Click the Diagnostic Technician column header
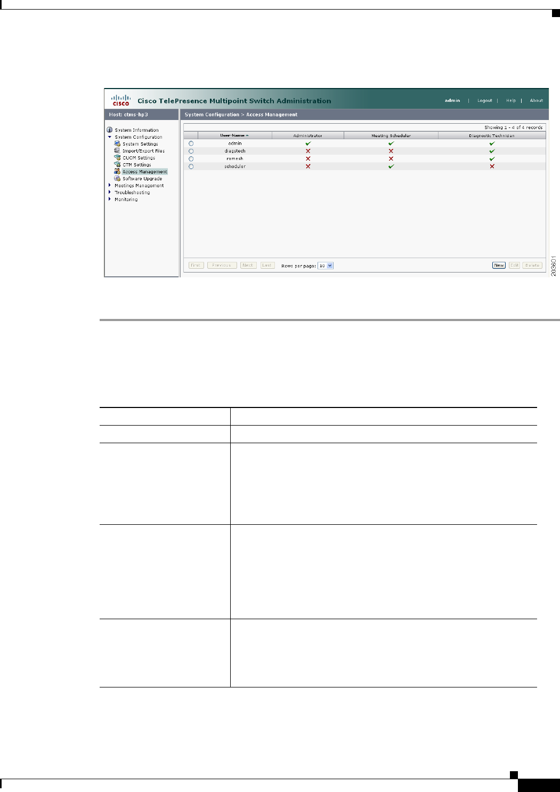This screenshot has height=792, width=560. 492,135
